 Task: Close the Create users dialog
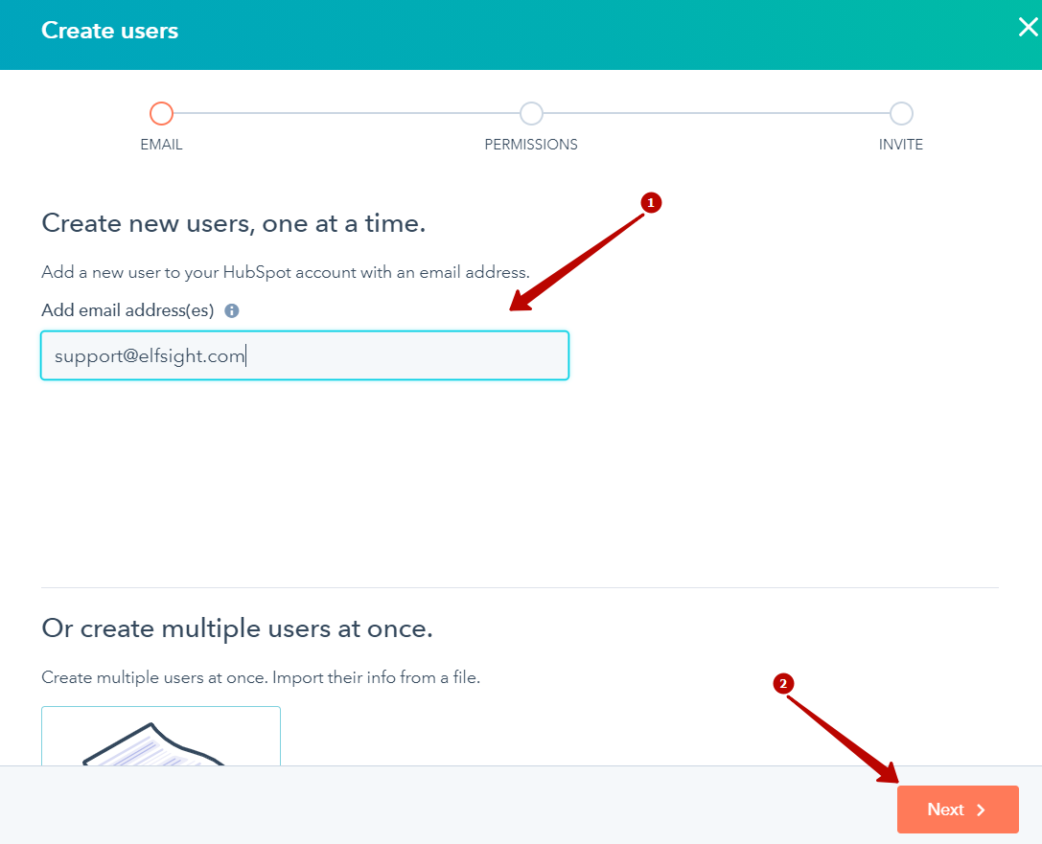1028,27
